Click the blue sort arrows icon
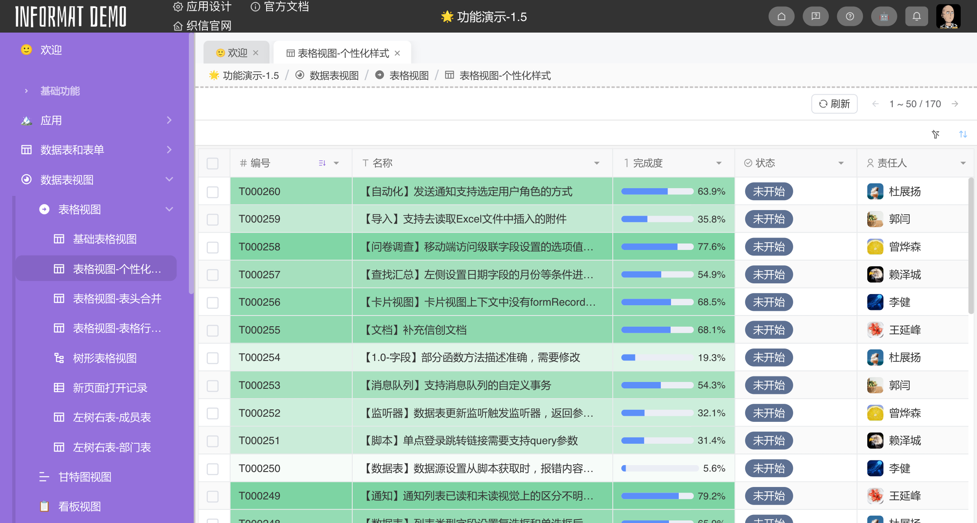977x523 pixels. pos(963,134)
